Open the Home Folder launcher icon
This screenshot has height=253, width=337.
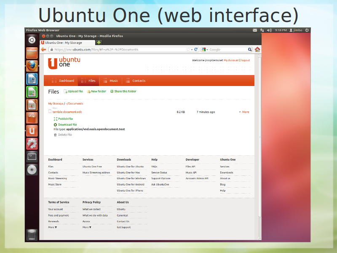[x=32, y=53]
